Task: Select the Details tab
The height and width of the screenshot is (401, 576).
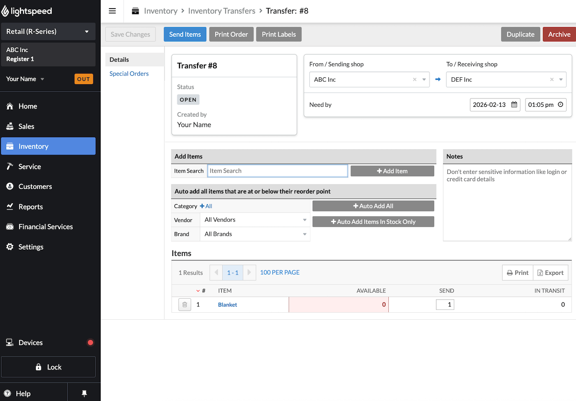Action: 119,60
